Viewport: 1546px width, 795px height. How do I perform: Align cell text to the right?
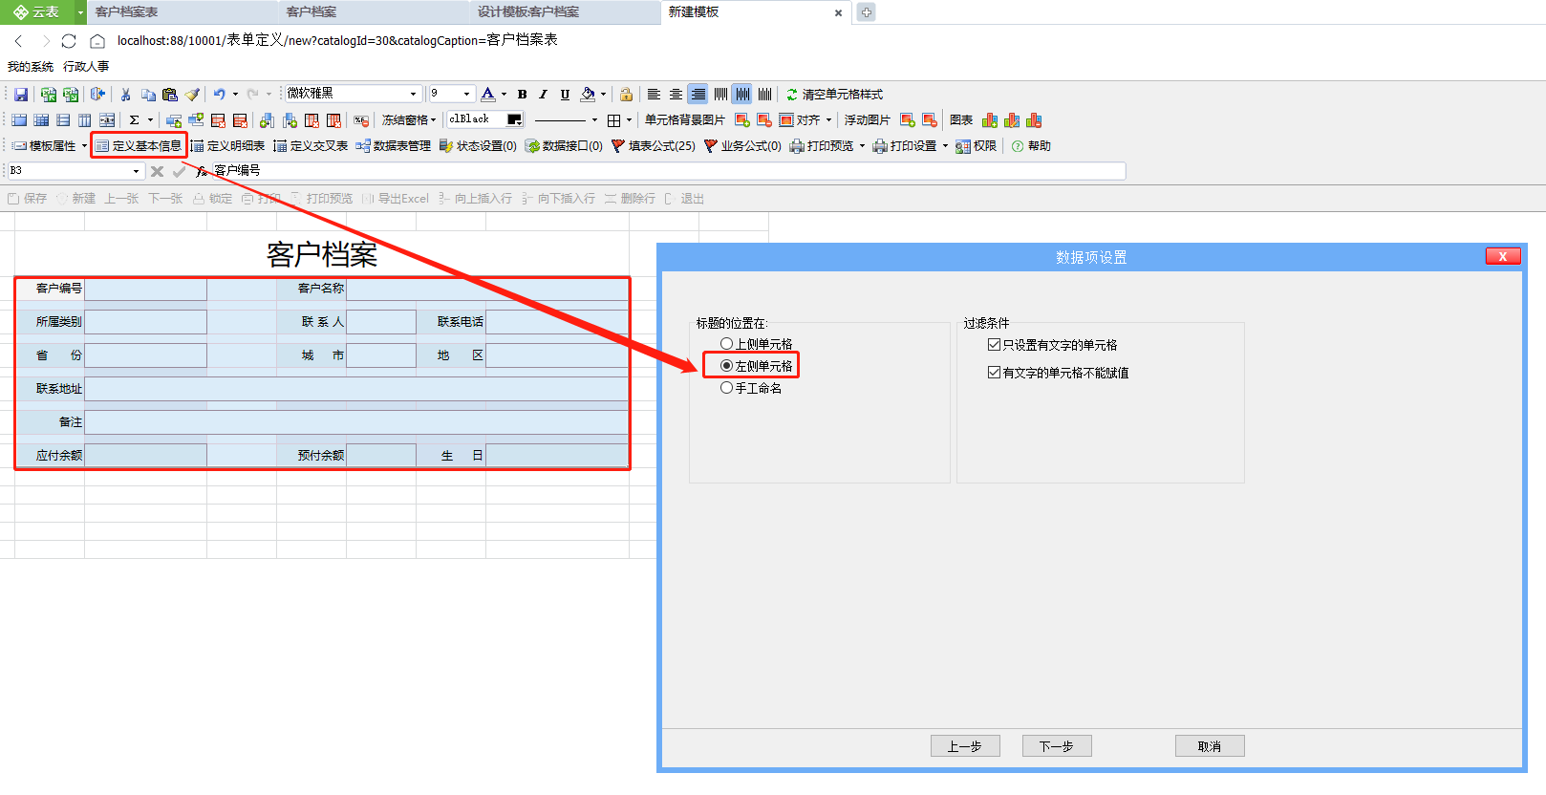698,94
